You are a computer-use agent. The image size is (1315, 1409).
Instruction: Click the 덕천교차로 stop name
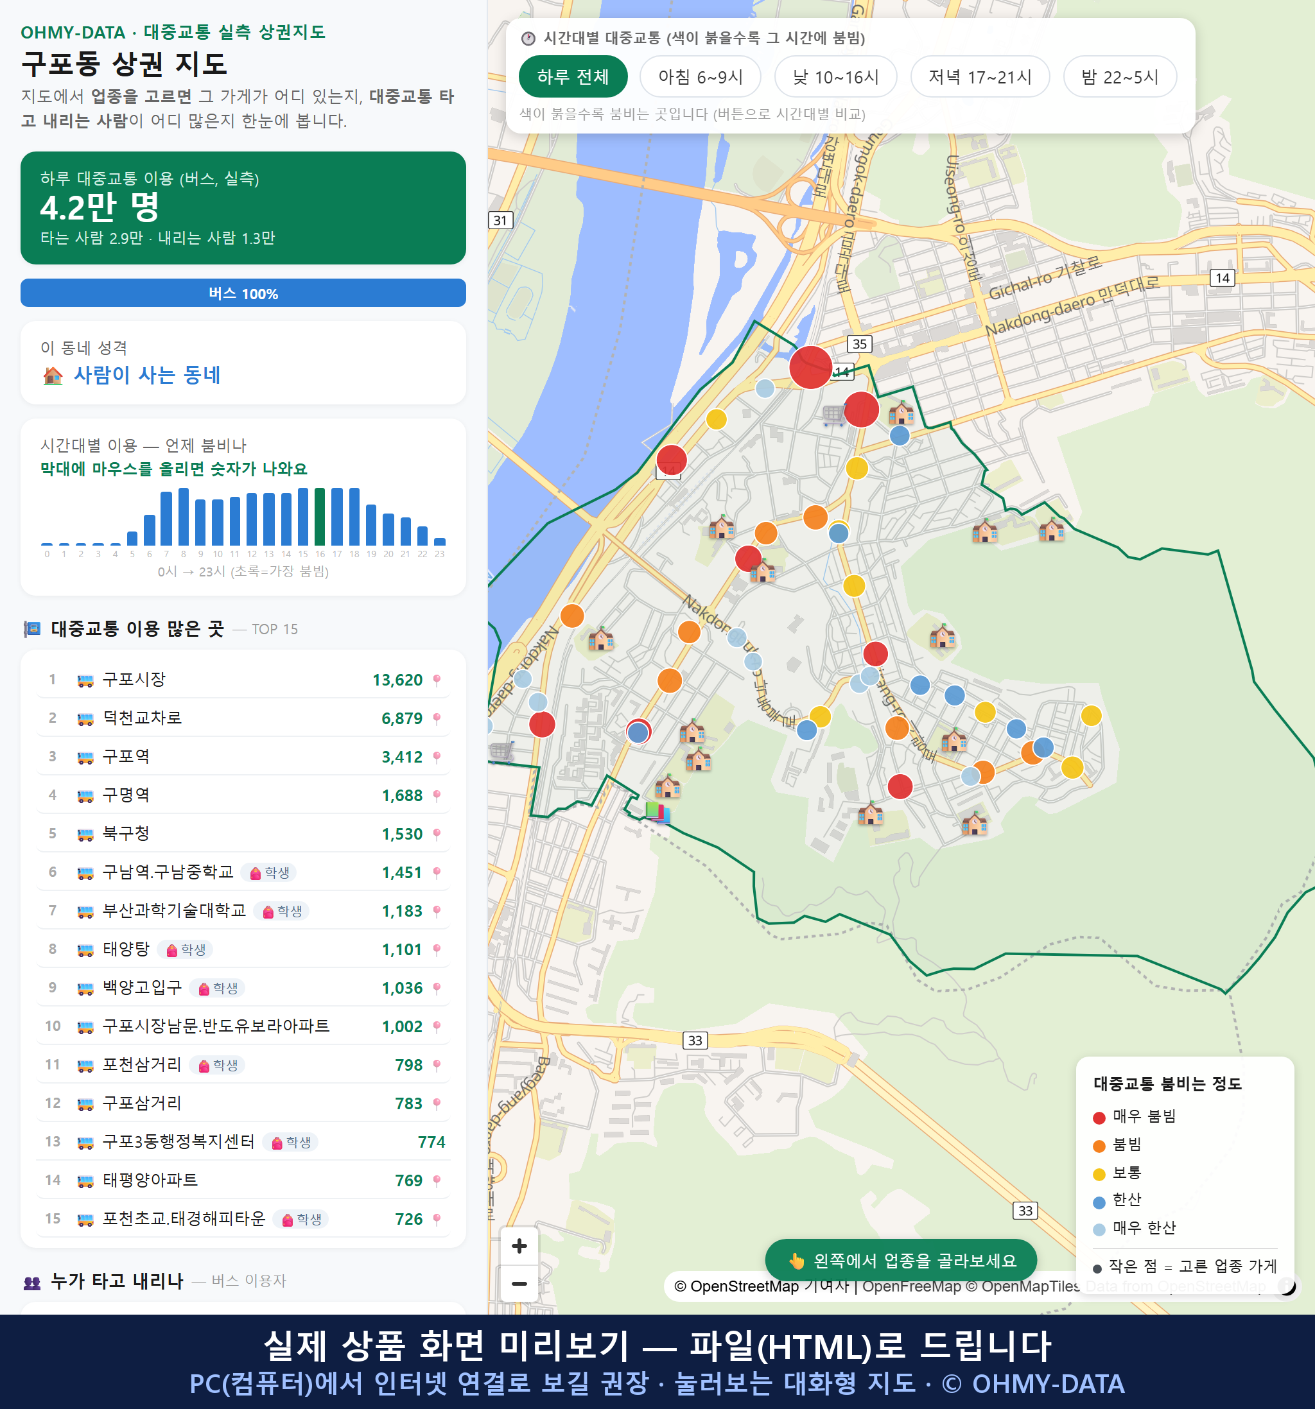click(143, 718)
